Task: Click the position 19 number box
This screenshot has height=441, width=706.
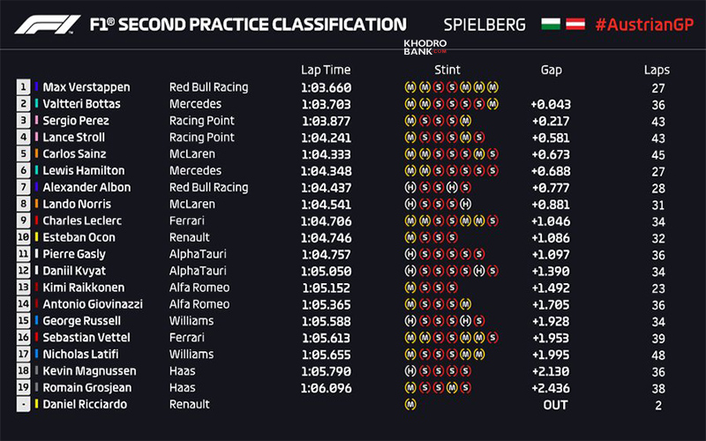Action: (x=23, y=387)
